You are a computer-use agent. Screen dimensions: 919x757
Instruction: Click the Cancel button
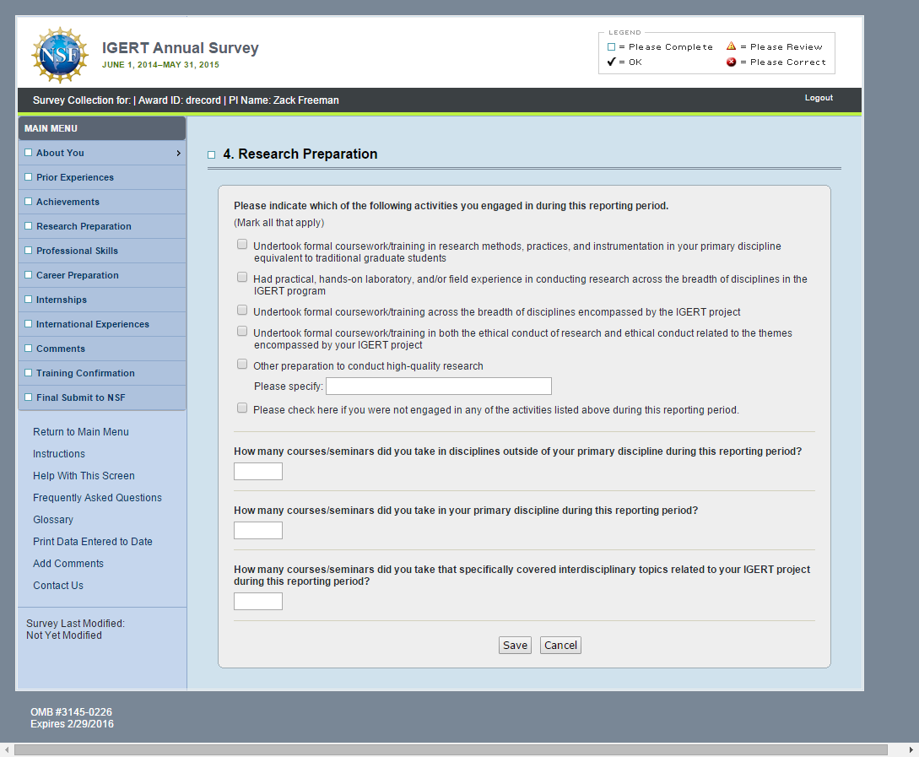[560, 646]
